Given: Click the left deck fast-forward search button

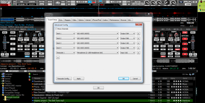Looking at the screenshot, I should pyautogui.click(x=42, y=54).
